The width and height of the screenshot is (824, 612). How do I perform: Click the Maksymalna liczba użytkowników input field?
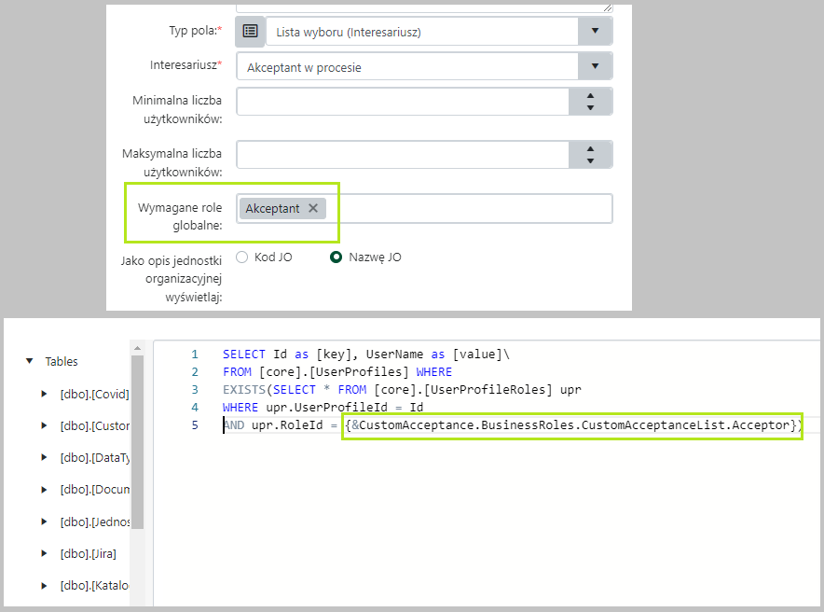(403, 155)
